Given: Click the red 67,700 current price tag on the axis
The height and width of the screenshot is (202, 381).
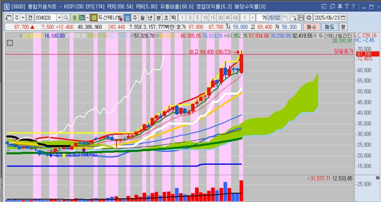Looking at the screenshot, I should click(368, 54).
